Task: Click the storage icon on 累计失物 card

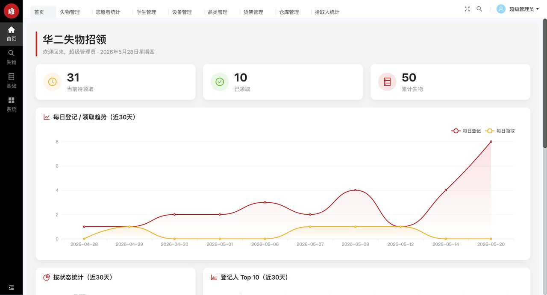Action: click(x=387, y=82)
